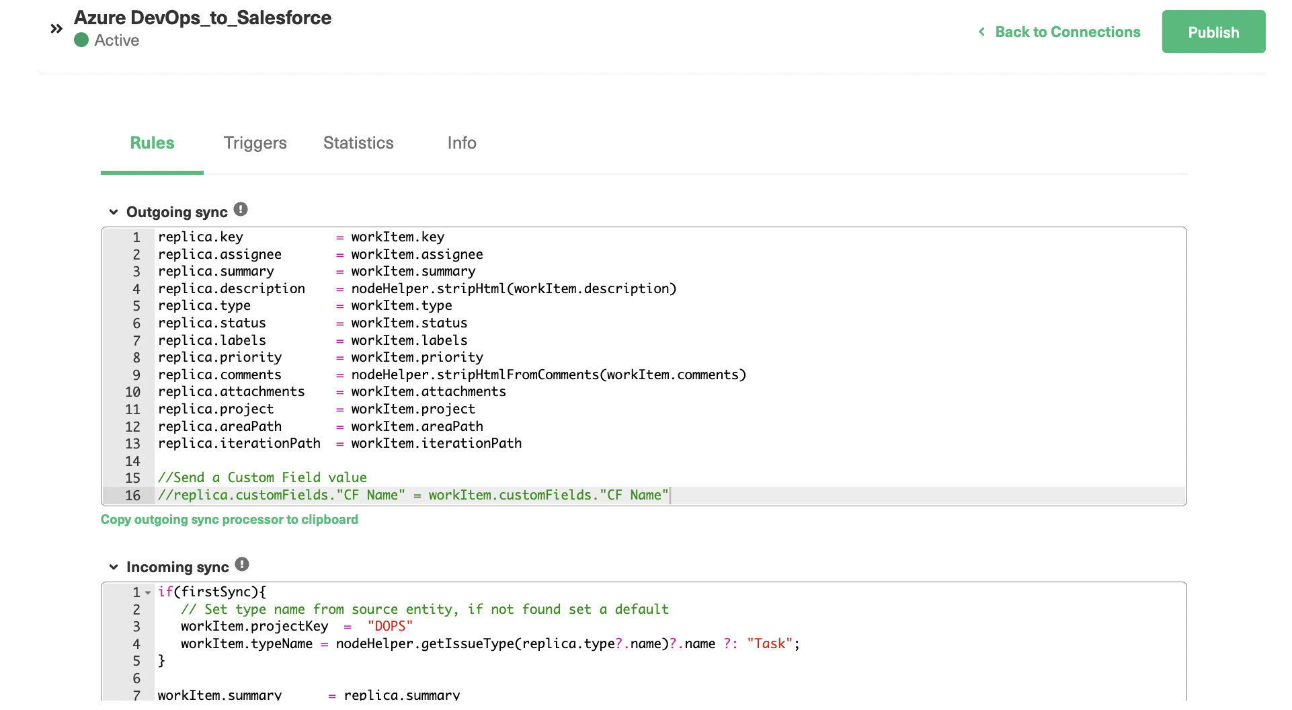
Task: Publish the connection changes
Action: click(x=1213, y=32)
